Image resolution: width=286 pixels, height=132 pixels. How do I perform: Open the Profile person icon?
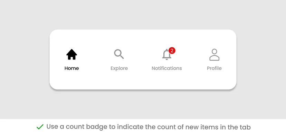214,55
